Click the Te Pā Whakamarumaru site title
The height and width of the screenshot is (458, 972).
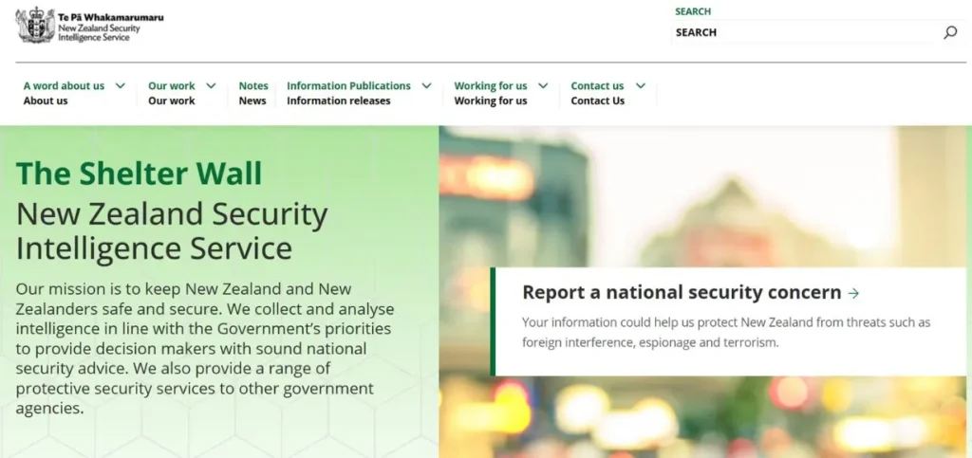pyautogui.click(x=111, y=17)
